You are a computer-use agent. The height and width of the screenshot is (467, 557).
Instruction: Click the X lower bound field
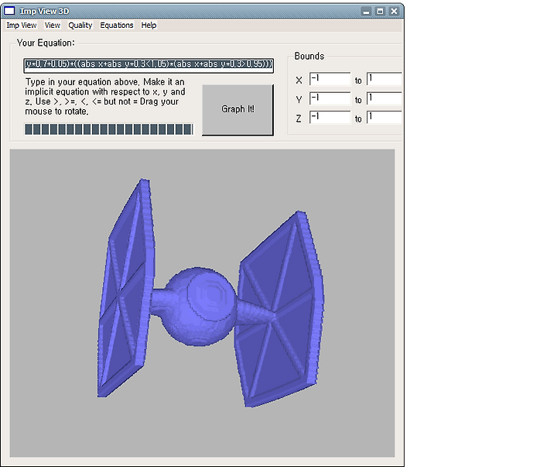click(330, 79)
